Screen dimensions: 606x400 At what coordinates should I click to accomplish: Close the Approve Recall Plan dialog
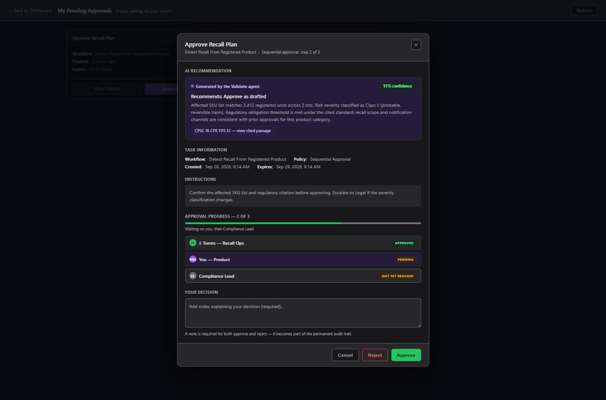pyautogui.click(x=416, y=45)
